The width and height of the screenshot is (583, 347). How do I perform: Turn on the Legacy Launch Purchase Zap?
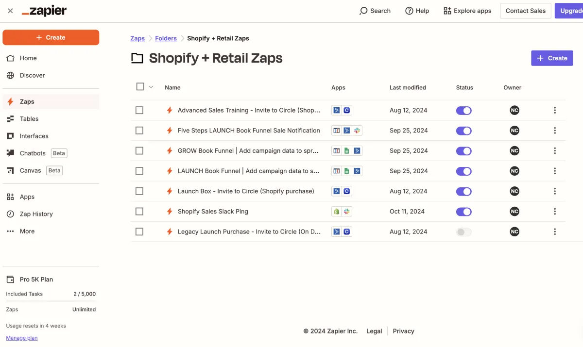[x=464, y=232]
